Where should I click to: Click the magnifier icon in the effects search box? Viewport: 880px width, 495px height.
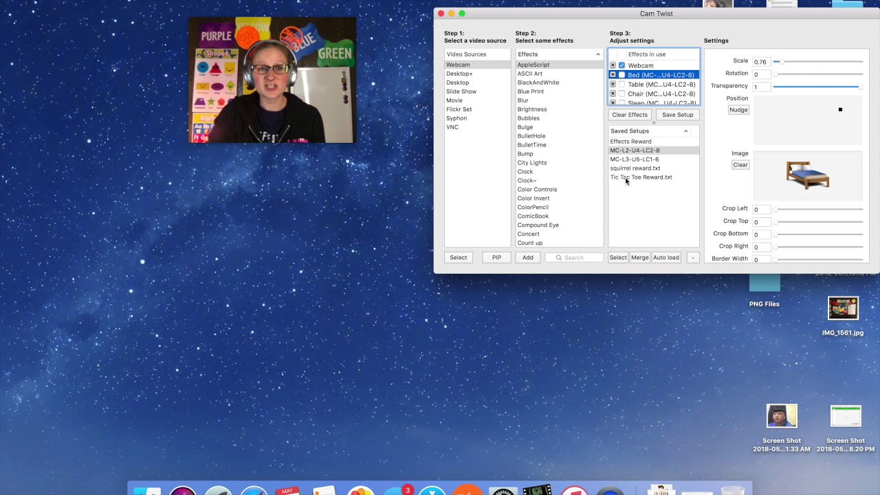[559, 258]
